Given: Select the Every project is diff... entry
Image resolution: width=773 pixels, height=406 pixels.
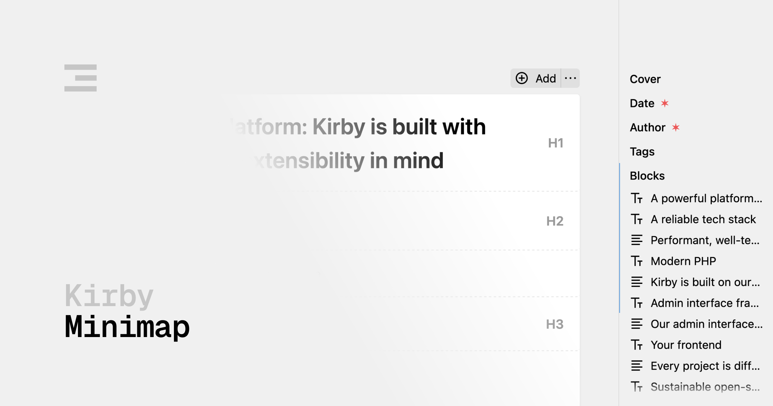Looking at the screenshot, I should coord(705,366).
